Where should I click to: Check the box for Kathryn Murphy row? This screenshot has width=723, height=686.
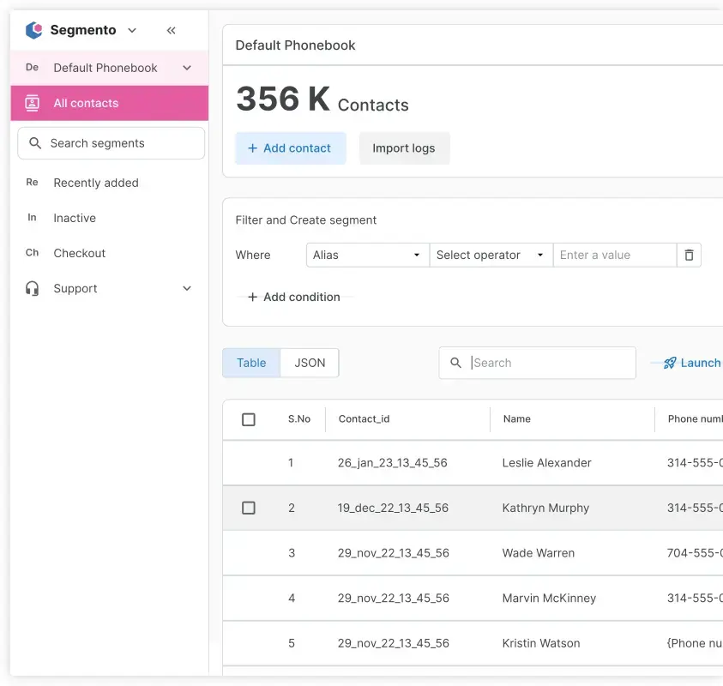(249, 508)
